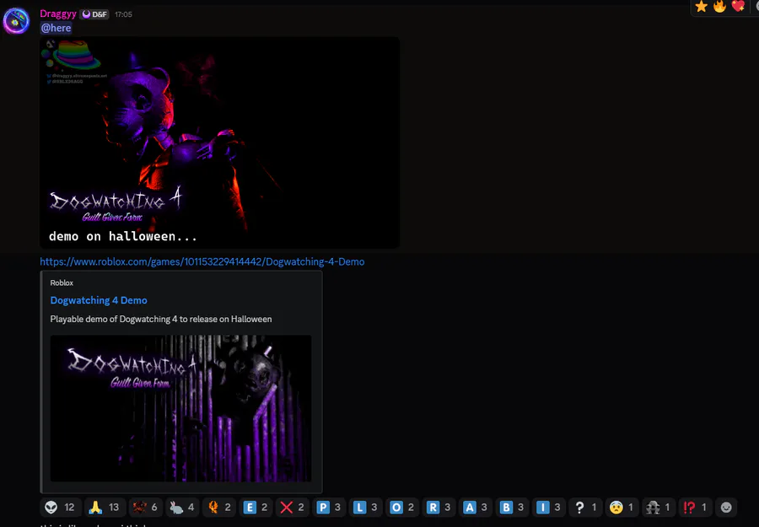Click the Draggyy username

(58, 14)
